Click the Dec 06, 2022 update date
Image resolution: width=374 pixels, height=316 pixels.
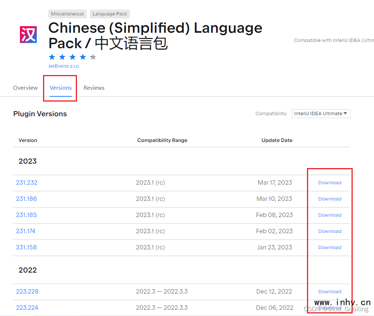click(x=275, y=308)
